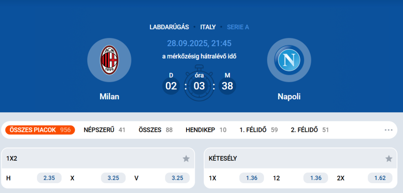Open the Összes markets tab

155,130
